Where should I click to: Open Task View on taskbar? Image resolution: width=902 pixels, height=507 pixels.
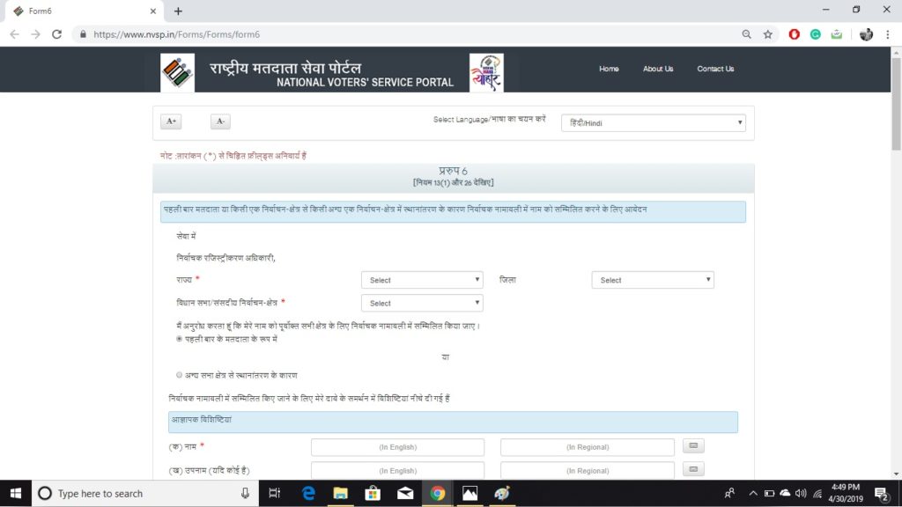pyautogui.click(x=275, y=493)
